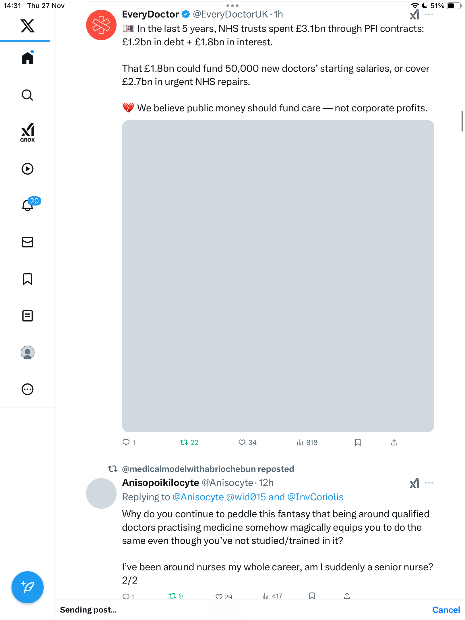Open more options on EveryDoctor post
Screen dimensions: 465x620
429,14
